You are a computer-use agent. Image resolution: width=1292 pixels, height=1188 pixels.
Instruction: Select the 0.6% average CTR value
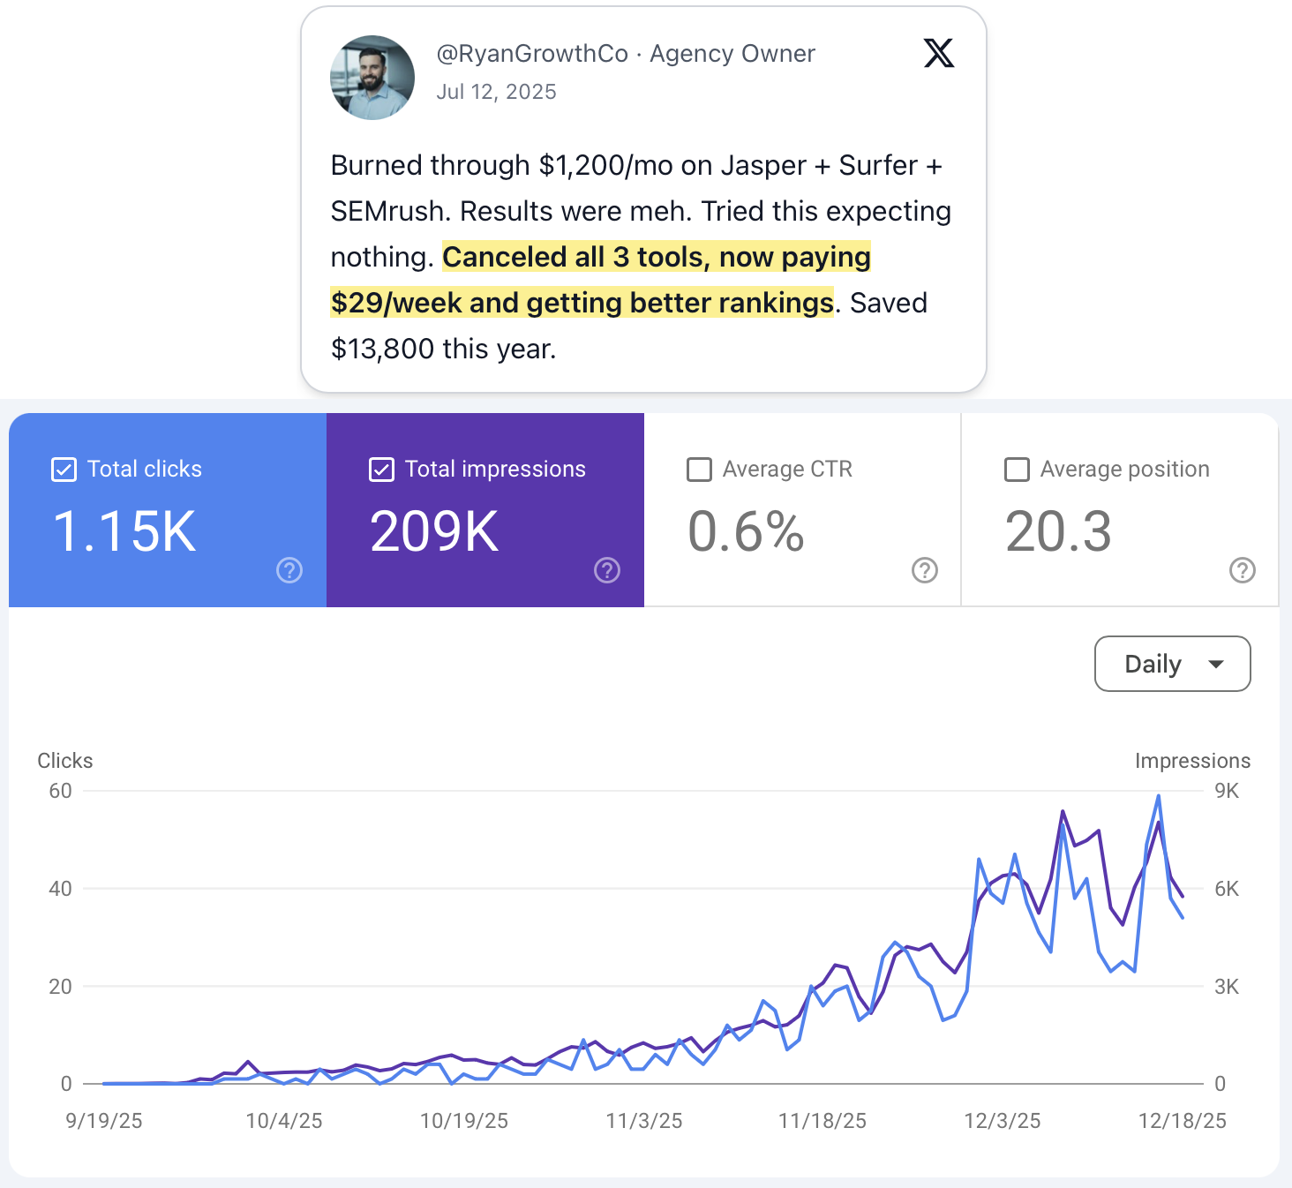tap(746, 531)
